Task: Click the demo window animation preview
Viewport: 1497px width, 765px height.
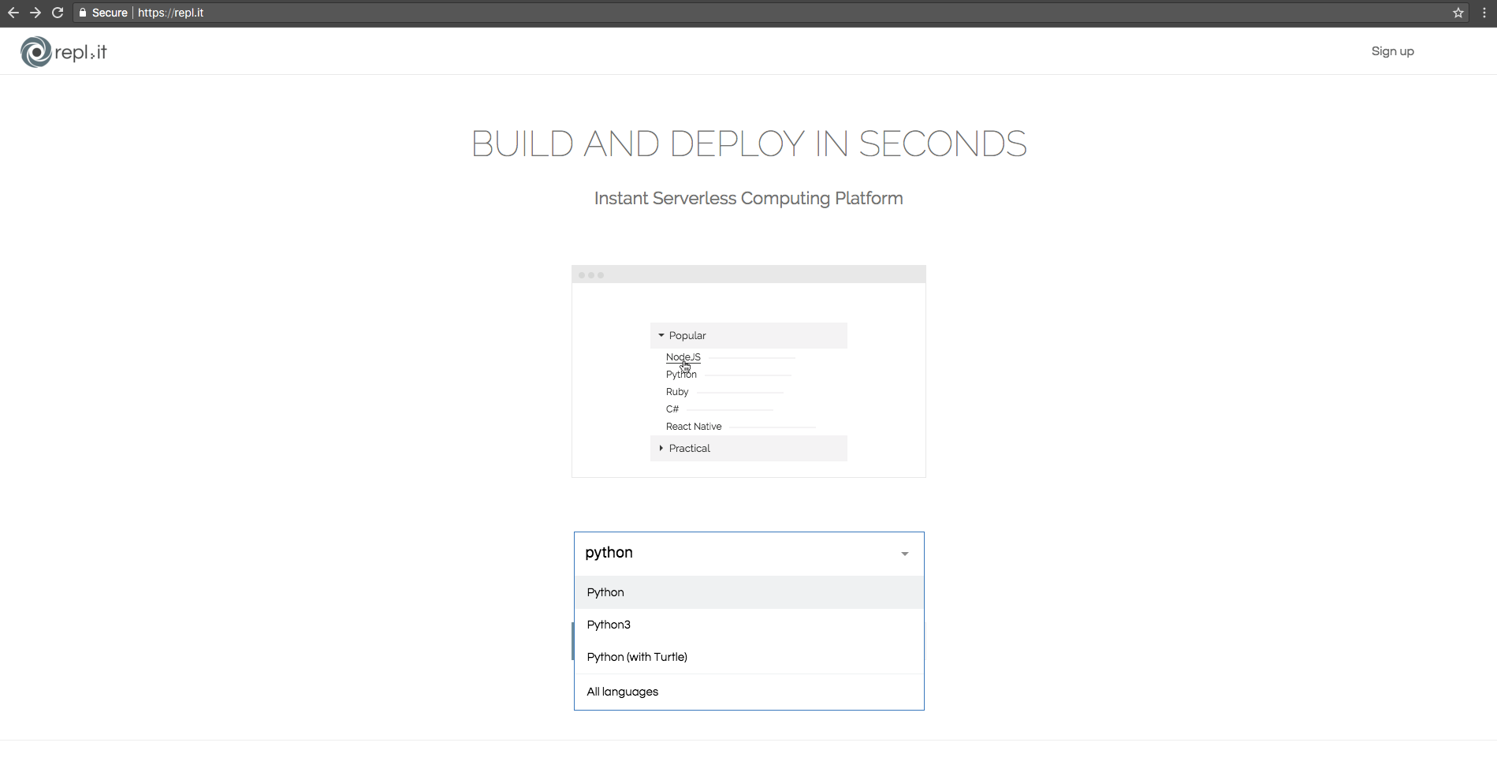Action: coord(748,371)
